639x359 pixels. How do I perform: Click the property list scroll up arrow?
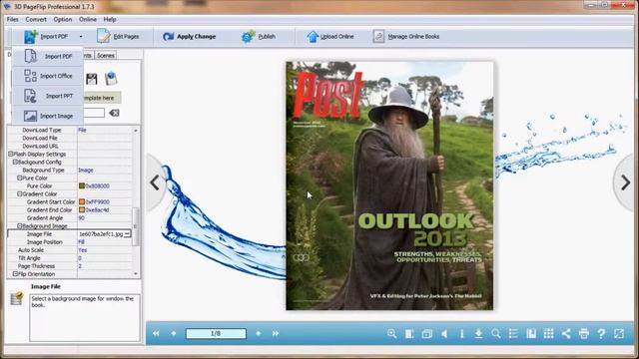[136, 131]
